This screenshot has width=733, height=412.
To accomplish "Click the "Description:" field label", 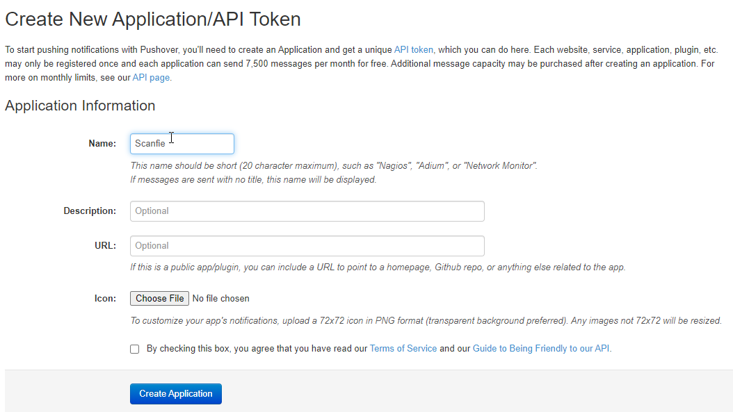I will 90,211.
